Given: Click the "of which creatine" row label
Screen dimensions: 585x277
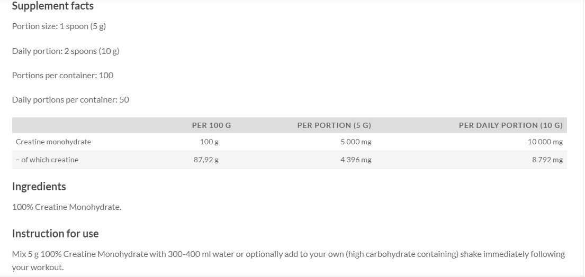Looking at the screenshot, I should [x=47, y=160].
